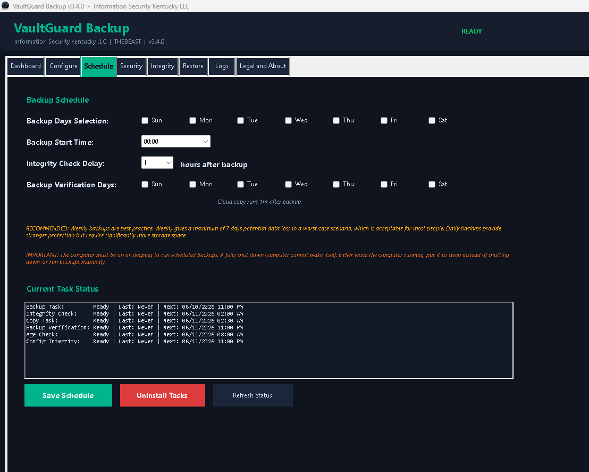Click the Save Schedule button
This screenshot has width=589, height=472.
coord(68,395)
